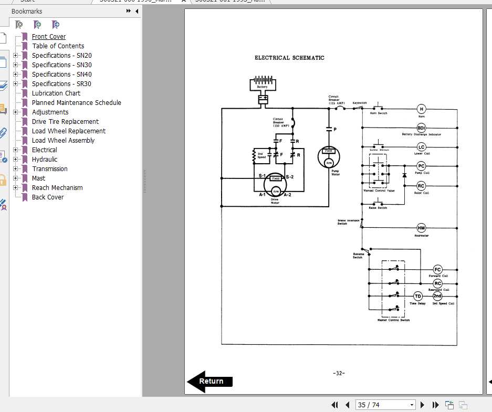Screen dimensions: 492x412
Task: Expand the Hydraulic bookmark node
Action: tap(15, 159)
